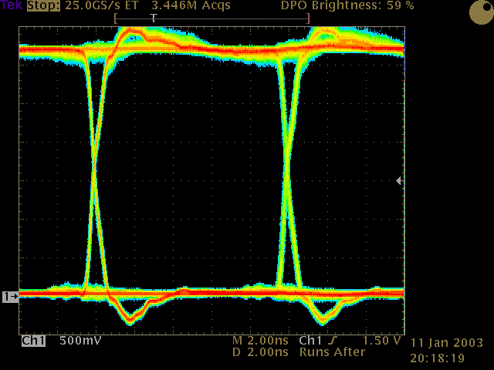This screenshot has height=370, width=494.
Task: Click the 3.446M Acqs counter
Action: click(x=191, y=5)
